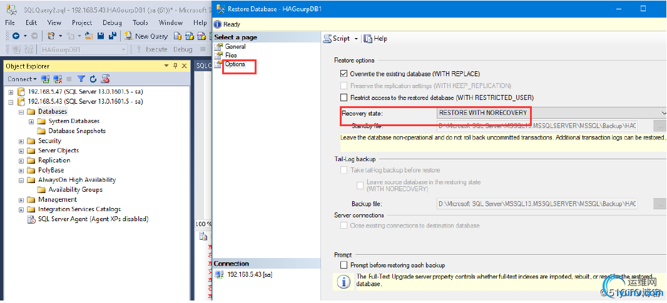
Task: Toggle Take tail-log backup before restore
Action: pos(344,170)
